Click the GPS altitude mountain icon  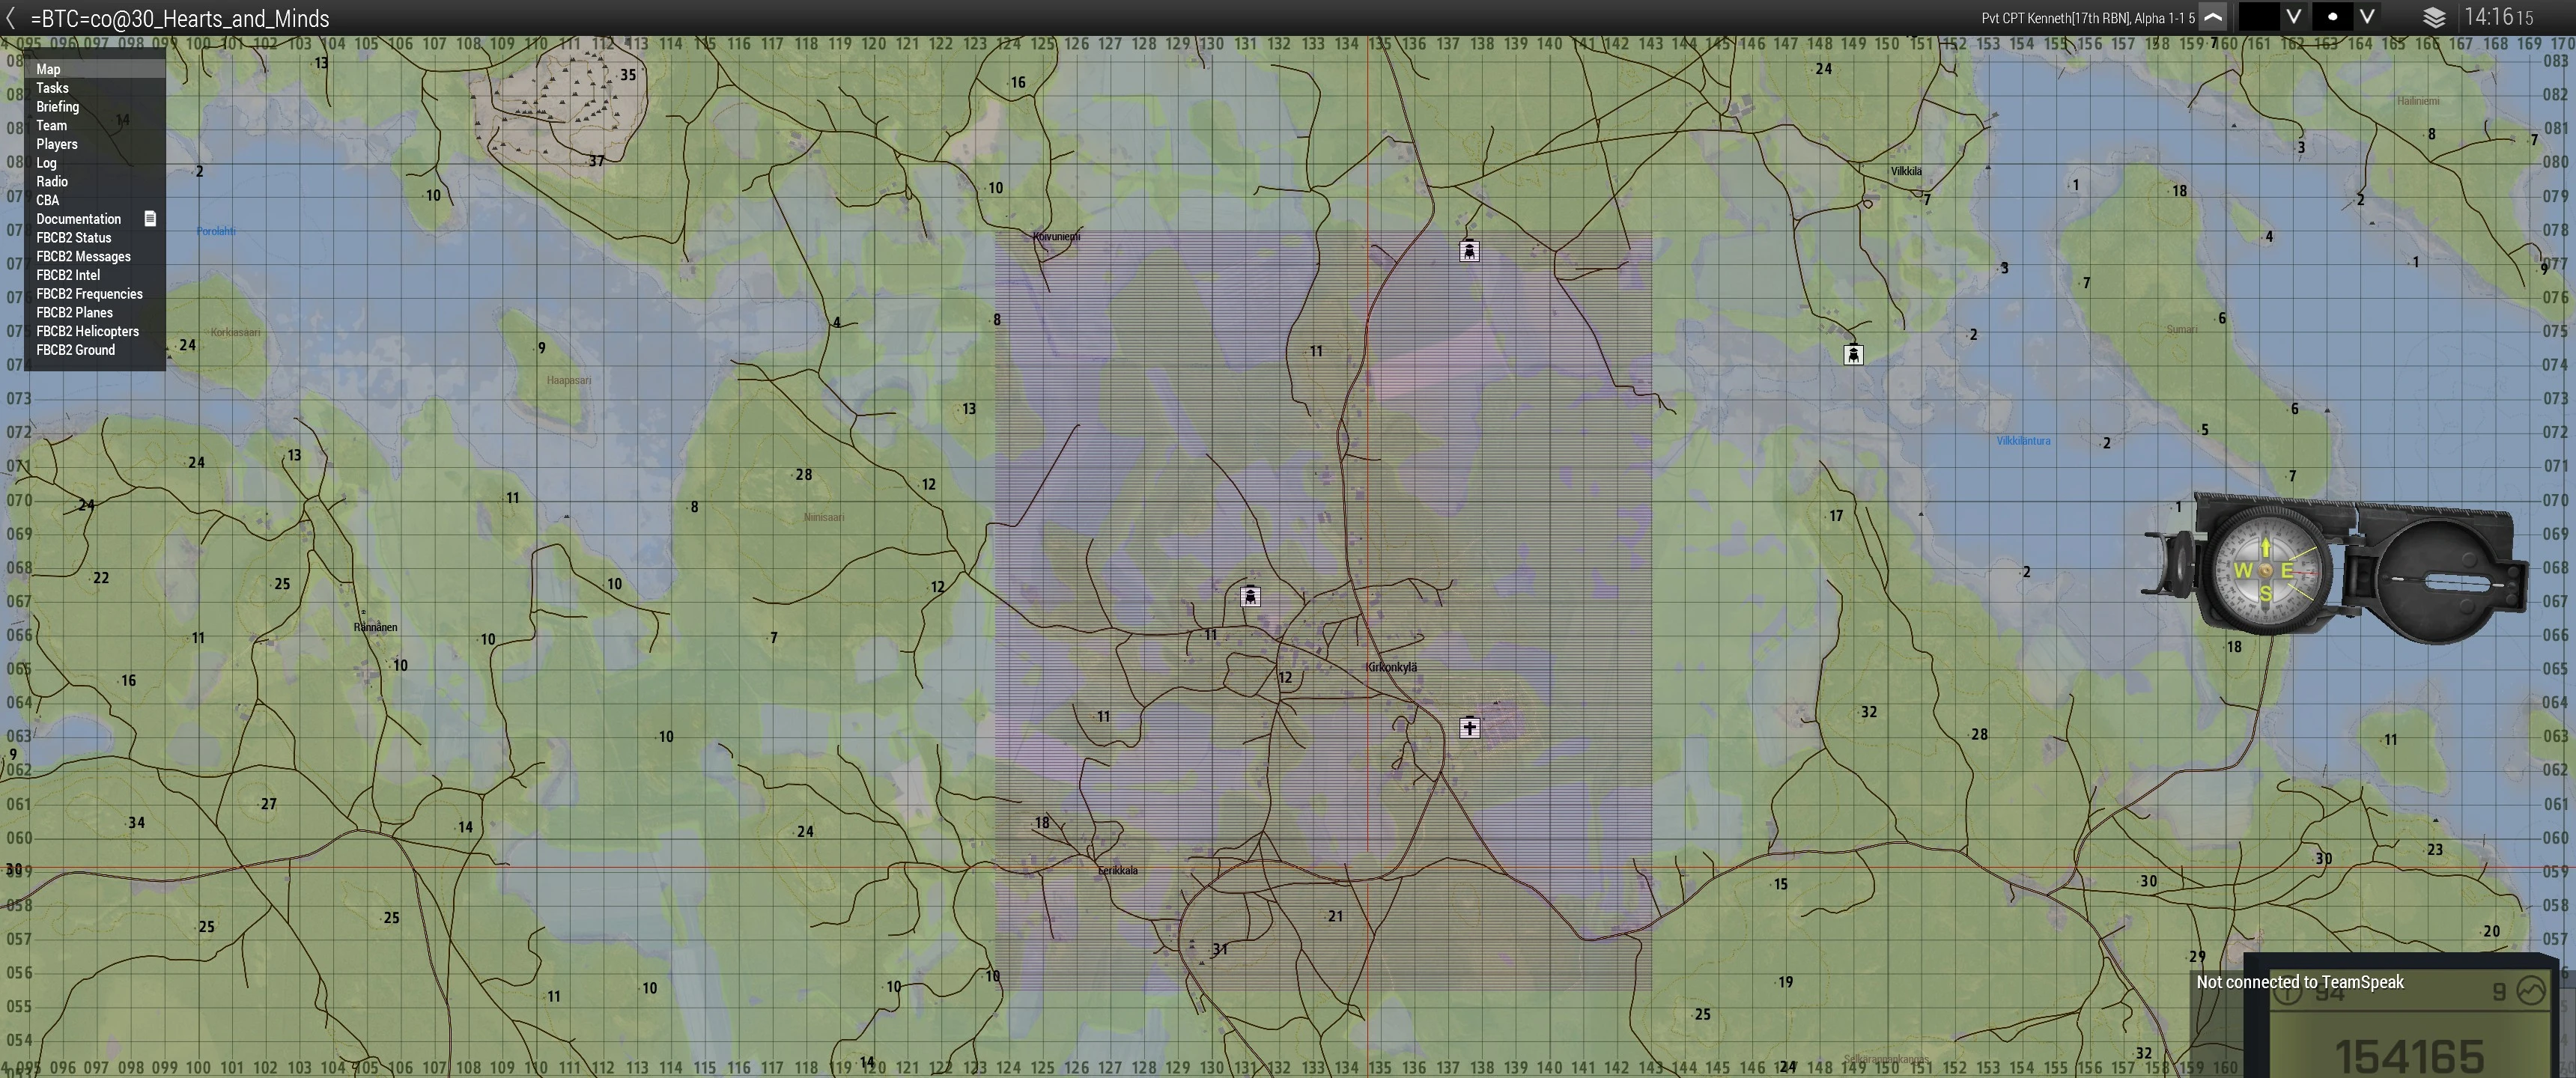2531,991
